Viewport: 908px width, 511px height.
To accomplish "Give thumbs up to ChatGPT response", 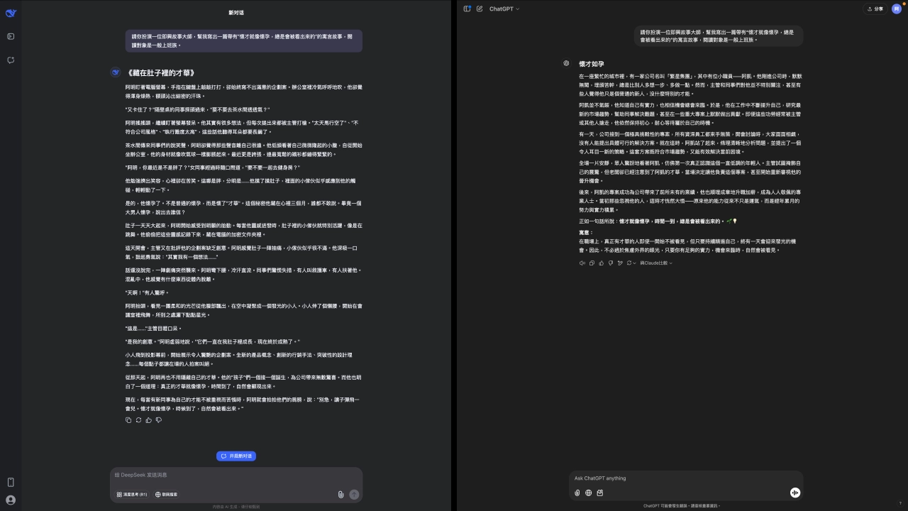I will pyautogui.click(x=602, y=263).
